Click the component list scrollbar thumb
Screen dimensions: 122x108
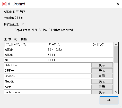click(x=116, y=55)
